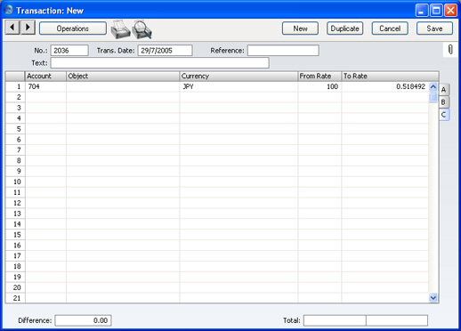Close the Transaction window
The width and height of the screenshot is (461, 331).
pos(450,11)
